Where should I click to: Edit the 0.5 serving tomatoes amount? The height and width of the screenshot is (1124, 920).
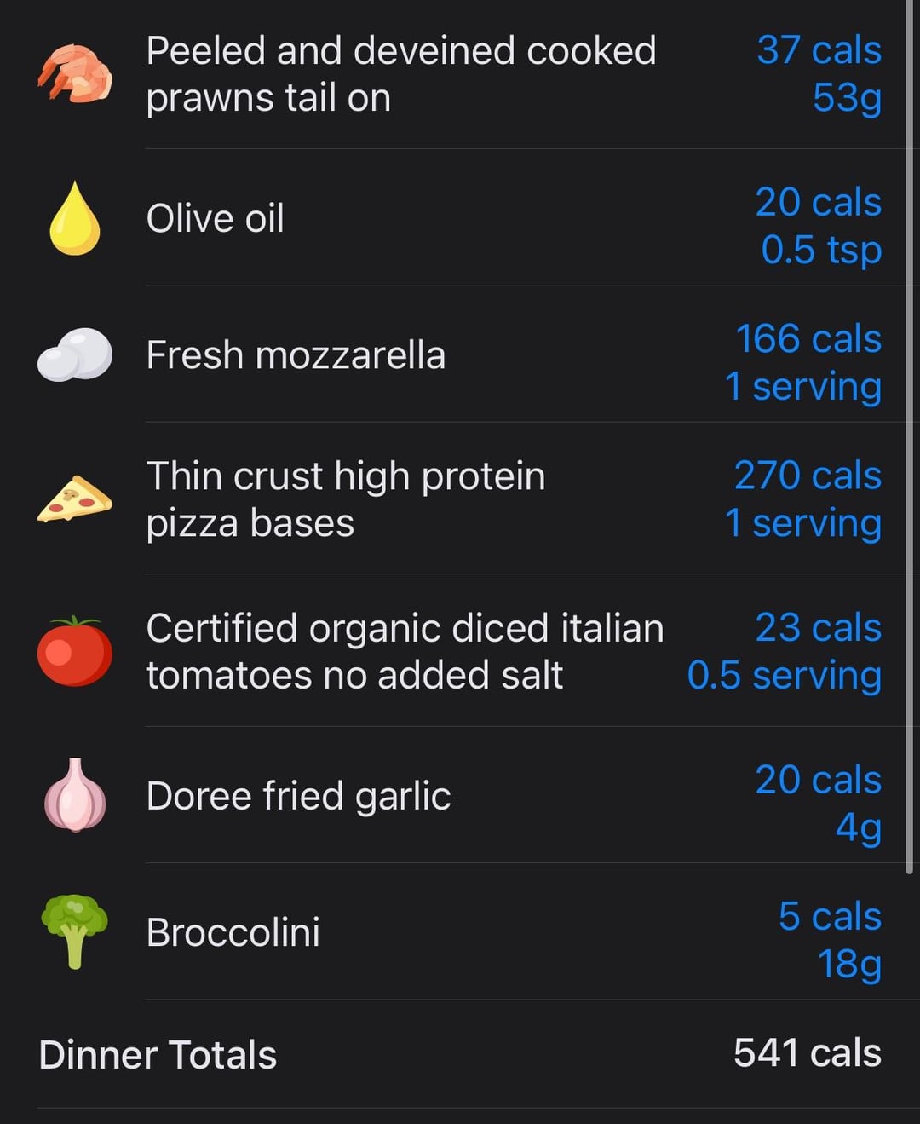784,652
